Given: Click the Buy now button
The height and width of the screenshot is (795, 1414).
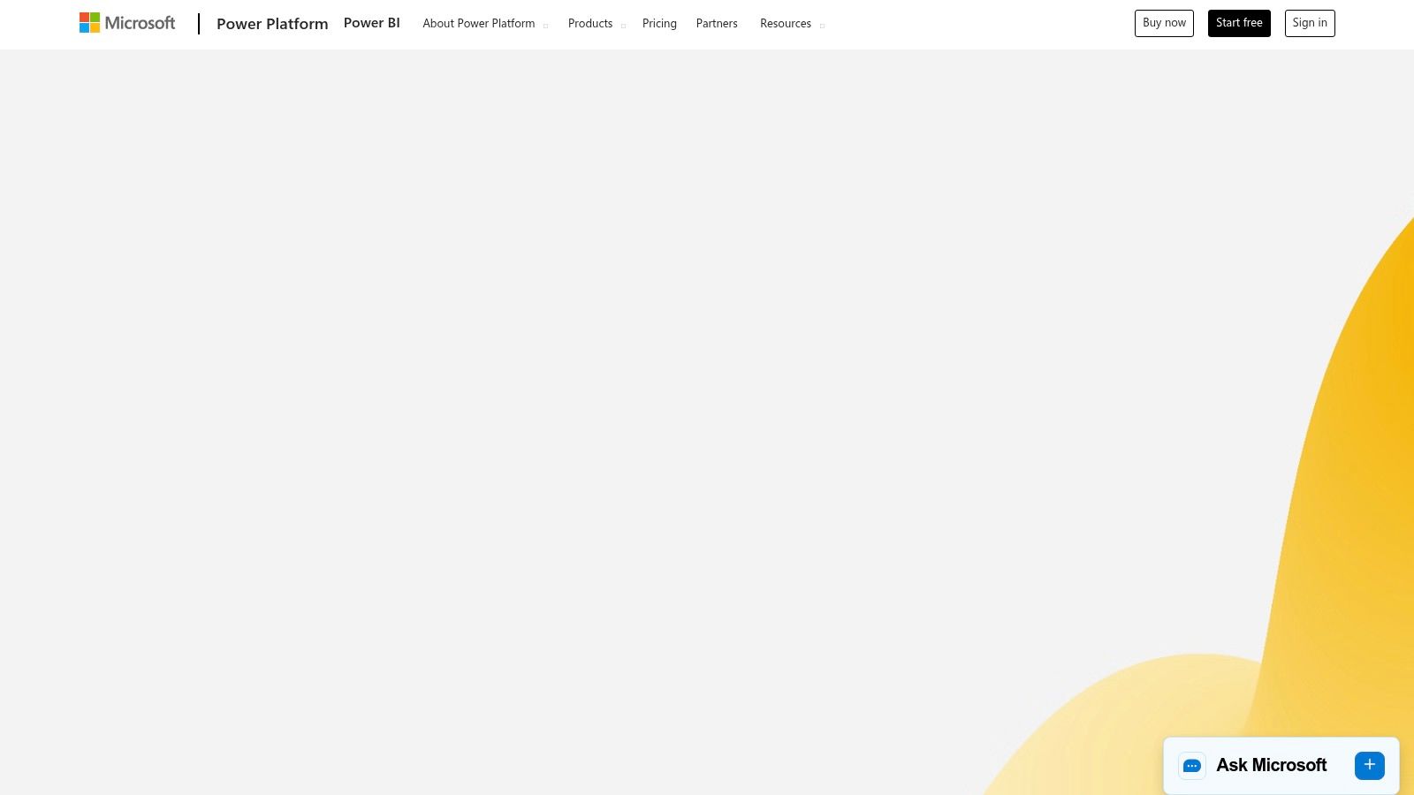Looking at the screenshot, I should pos(1164,23).
